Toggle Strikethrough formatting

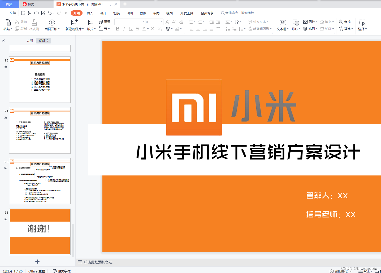[x=137, y=29]
